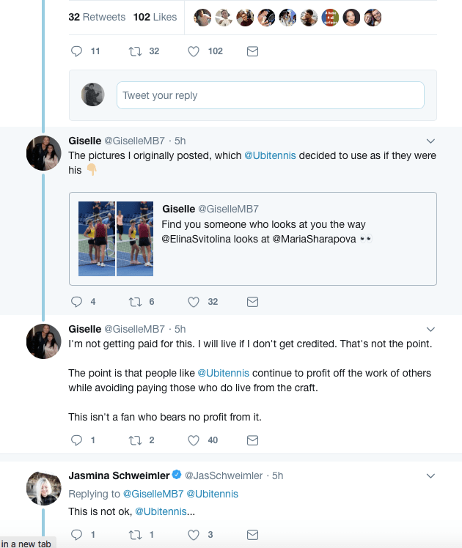Retweet the main tweet with 32 retweets
The image size is (462, 548).
[134, 51]
